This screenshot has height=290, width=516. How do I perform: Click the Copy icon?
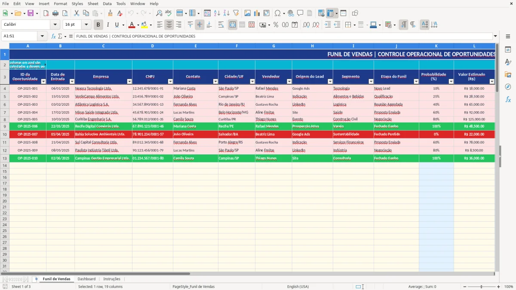tap(86, 13)
